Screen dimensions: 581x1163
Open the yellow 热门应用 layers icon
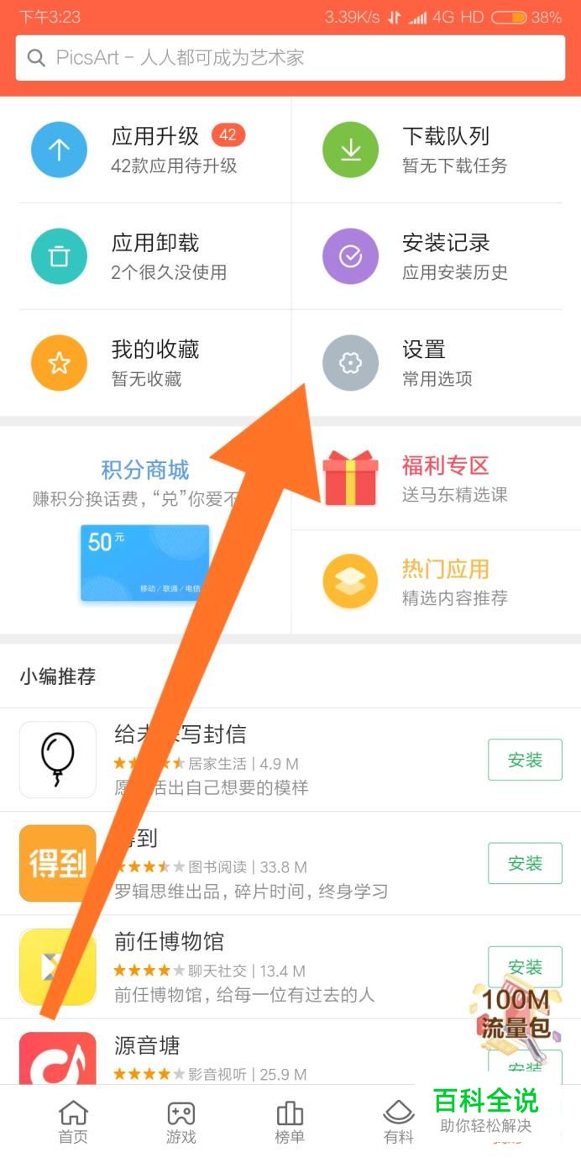[350, 581]
